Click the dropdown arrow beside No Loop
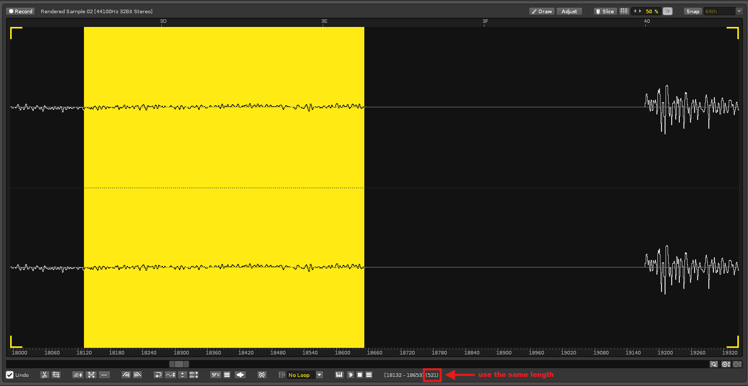The width and height of the screenshot is (748, 386). 320,375
